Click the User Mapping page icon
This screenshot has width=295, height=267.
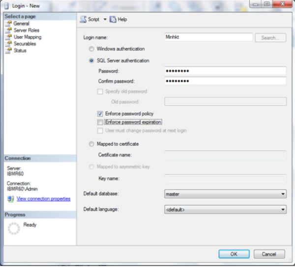tap(8, 37)
